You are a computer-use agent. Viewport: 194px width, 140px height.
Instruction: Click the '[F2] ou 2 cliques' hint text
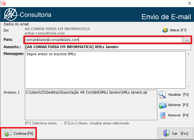point(97,123)
